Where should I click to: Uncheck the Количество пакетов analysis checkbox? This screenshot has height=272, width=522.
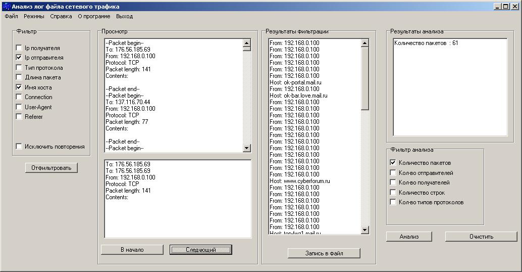pos(393,163)
